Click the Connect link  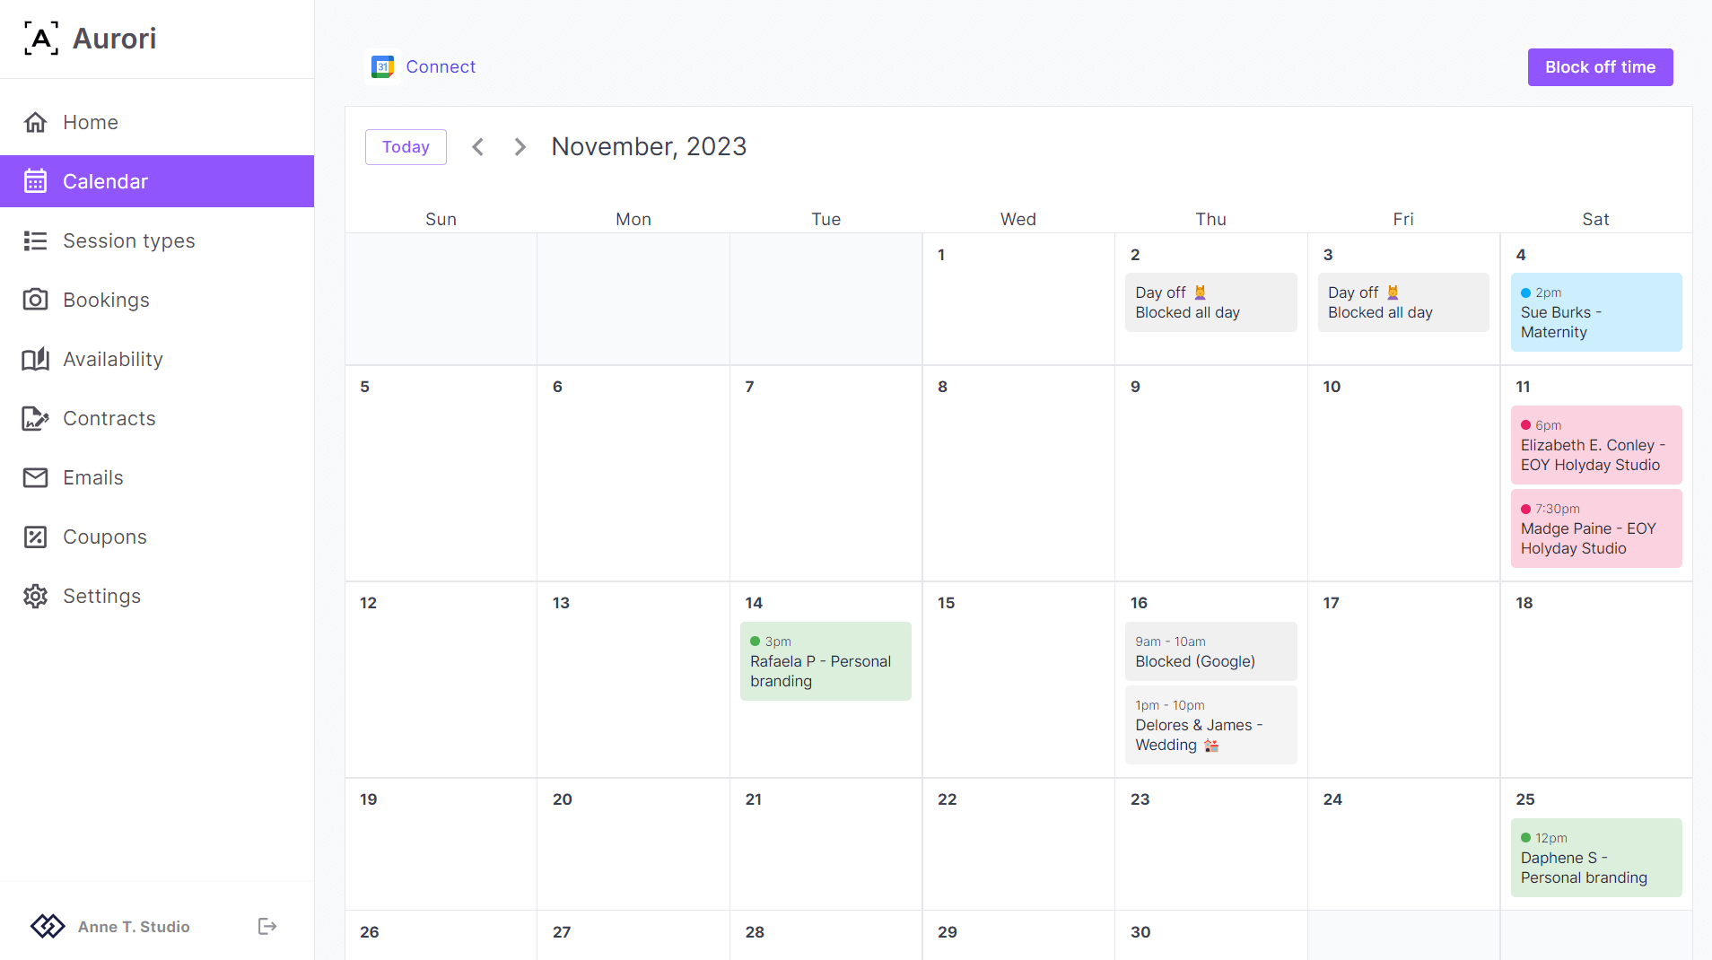(x=440, y=66)
